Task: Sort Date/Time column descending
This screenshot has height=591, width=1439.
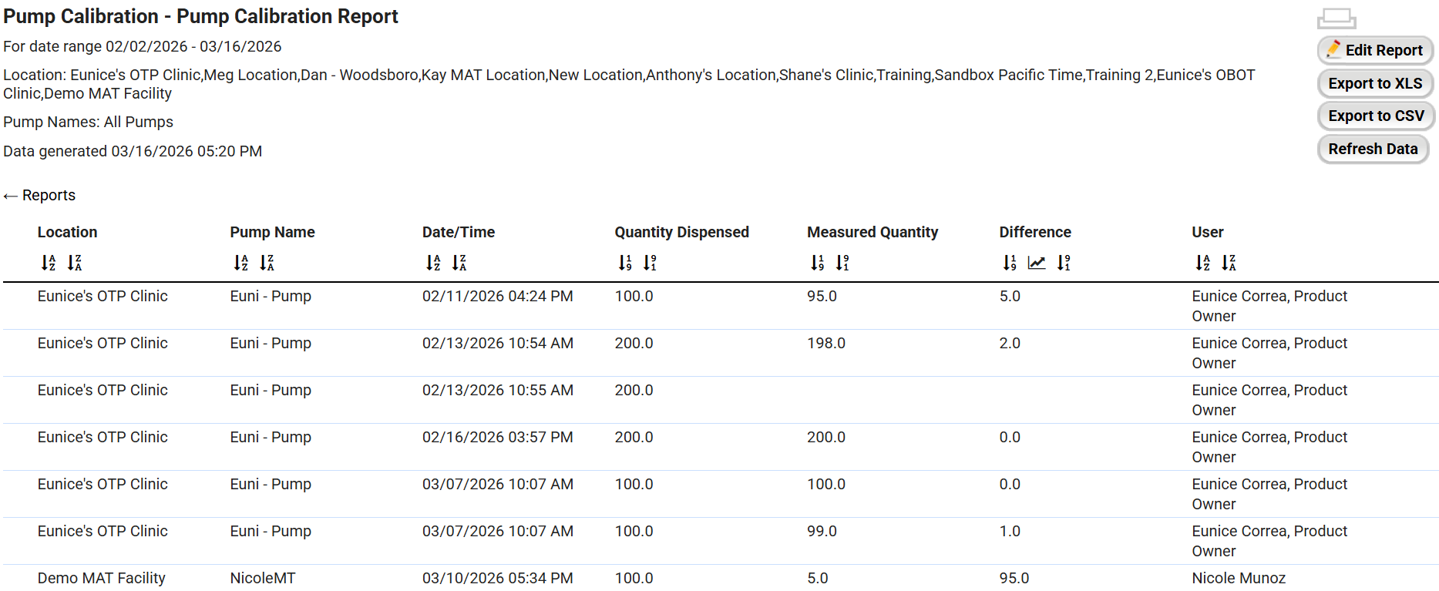Action: coord(459,263)
